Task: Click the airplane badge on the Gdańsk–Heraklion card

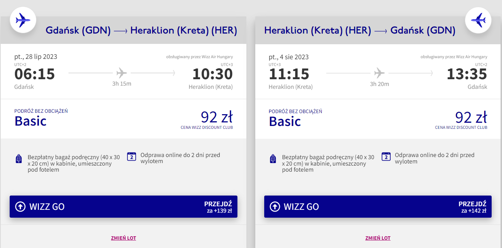Action: click(x=23, y=20)
